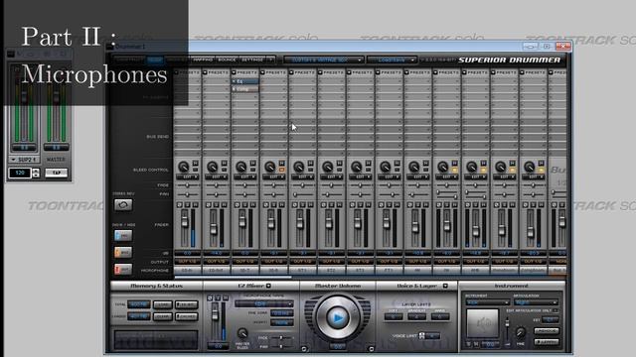The image size is (636, 357).
Task: Click the tenth channel's bleed control knob
Action: coord(442,167)
